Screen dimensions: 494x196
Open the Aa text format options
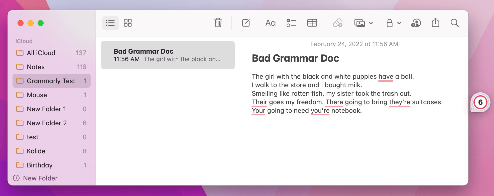pos(271,23)
